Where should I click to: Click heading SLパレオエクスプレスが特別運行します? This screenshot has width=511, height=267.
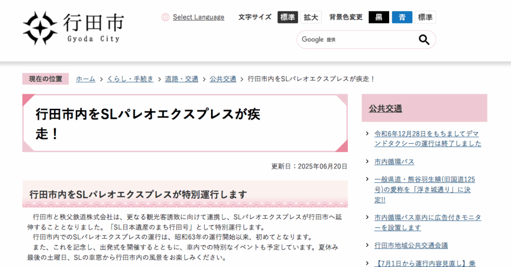[138, 195]
